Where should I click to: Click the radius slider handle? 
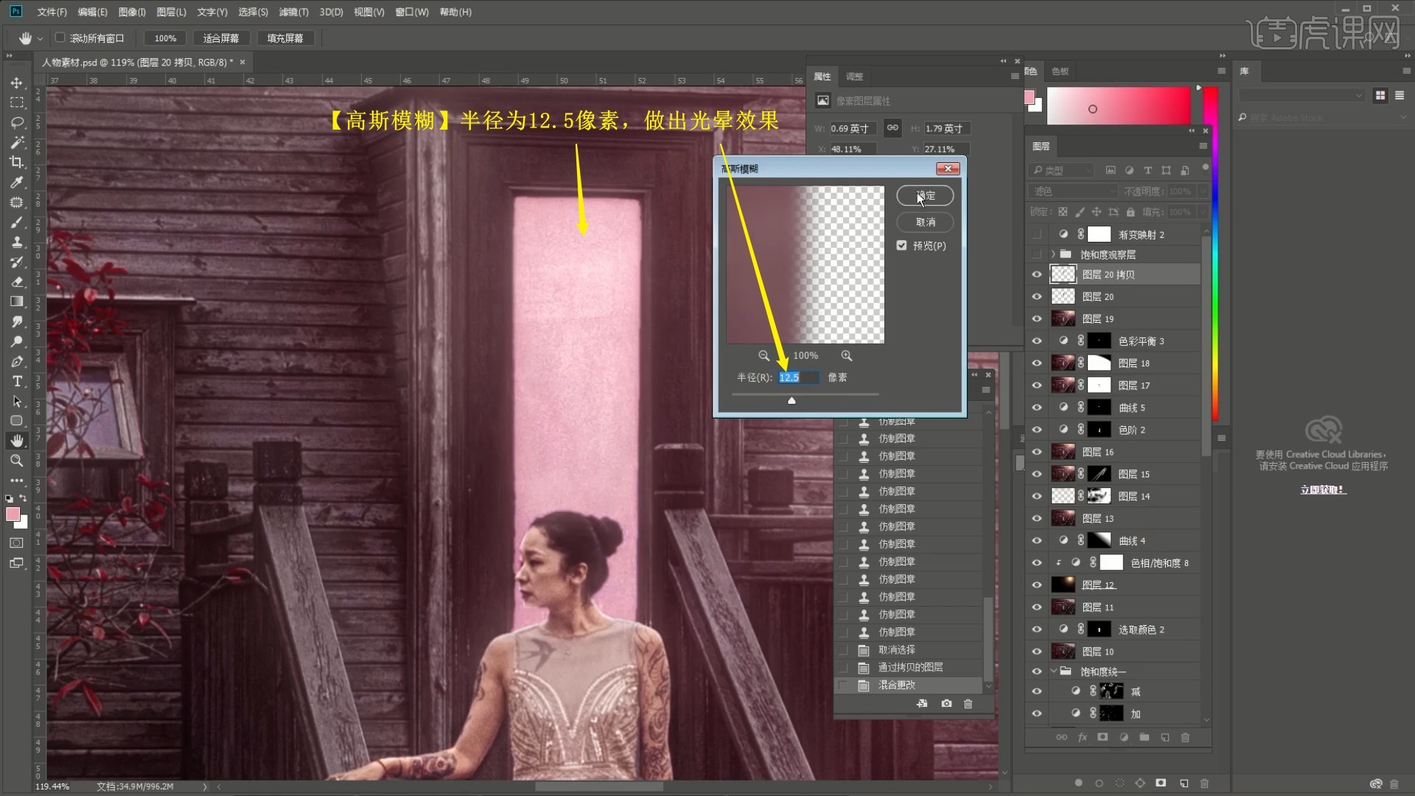[792, 401]
